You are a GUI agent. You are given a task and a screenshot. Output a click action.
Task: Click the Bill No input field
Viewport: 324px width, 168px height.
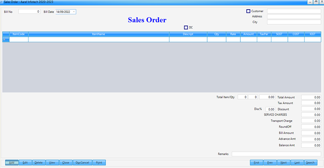pos(29,12)
